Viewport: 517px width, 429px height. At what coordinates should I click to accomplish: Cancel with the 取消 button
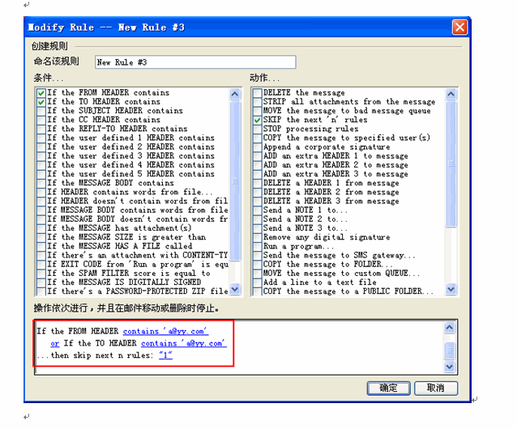pyautogui.click(x=436, y=389)
